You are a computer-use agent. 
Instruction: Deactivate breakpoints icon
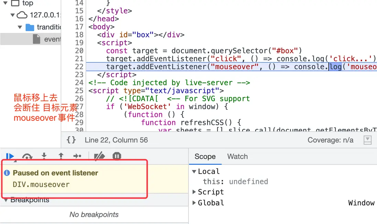point(99,156)
